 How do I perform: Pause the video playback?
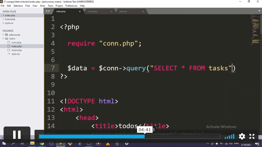[x=17, y=135]
